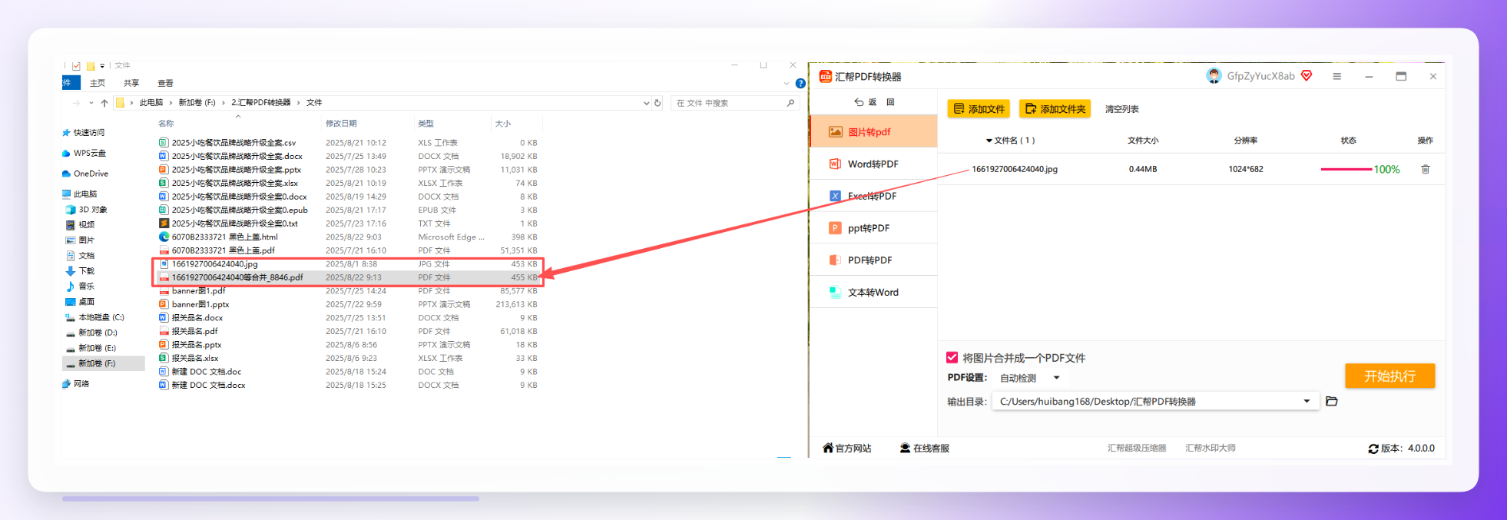The width and height of the screenshot is (1507, 520).
Task: Sort list by 文件名 column arrow
Action: 989,141
